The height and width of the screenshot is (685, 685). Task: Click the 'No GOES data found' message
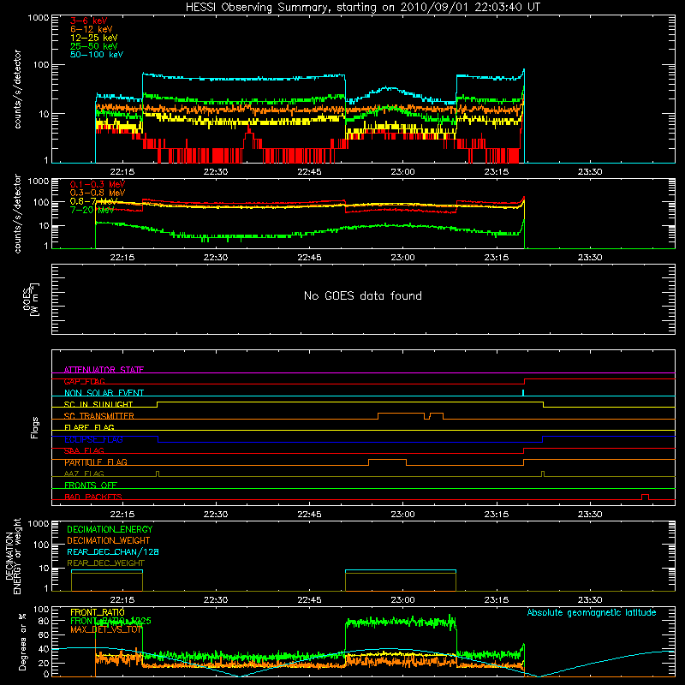click(x=362, y=295)
